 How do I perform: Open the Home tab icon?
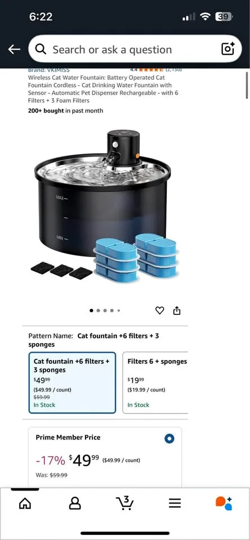25,503
